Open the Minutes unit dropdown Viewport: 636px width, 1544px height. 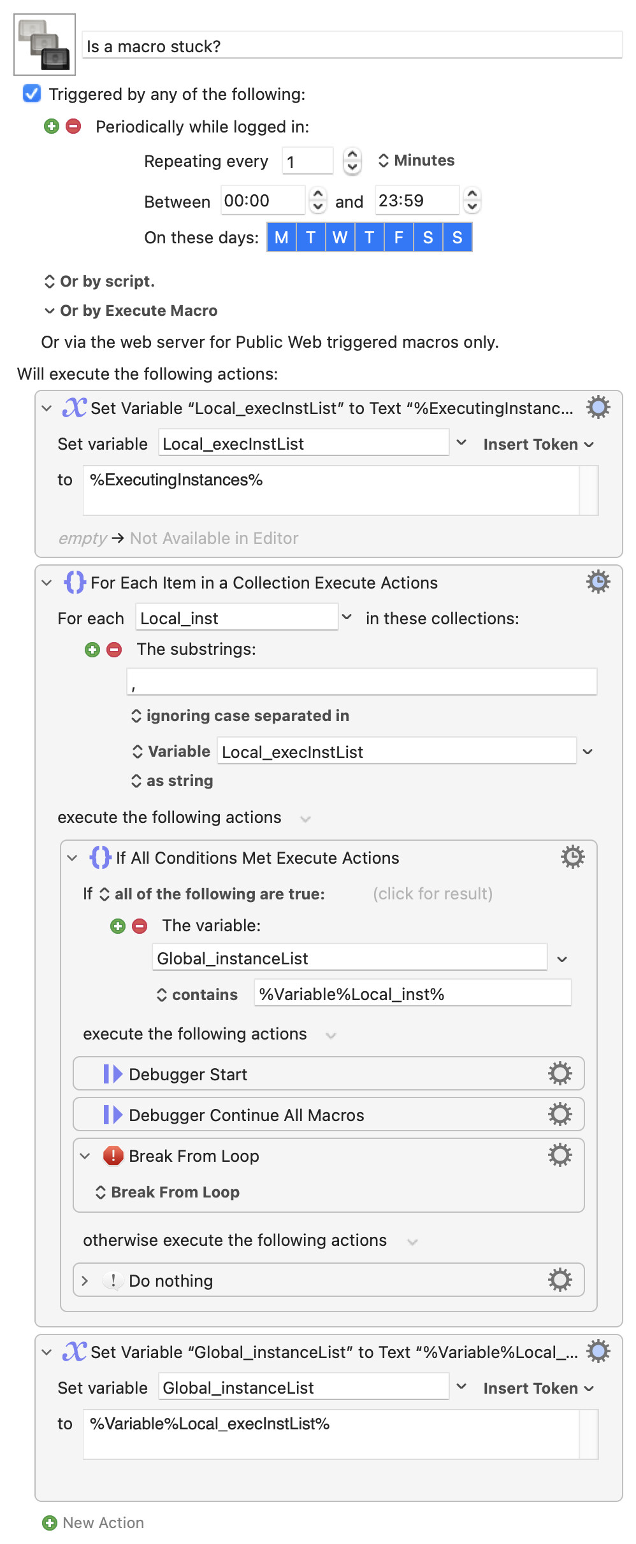tap(416, 161)
